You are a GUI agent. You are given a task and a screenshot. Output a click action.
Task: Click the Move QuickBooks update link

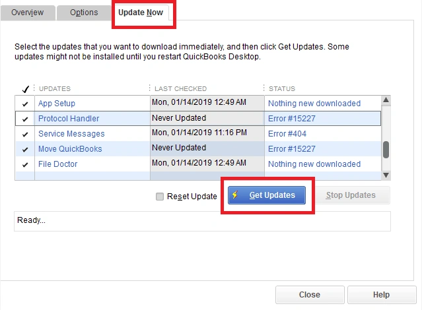pos(70,149)
